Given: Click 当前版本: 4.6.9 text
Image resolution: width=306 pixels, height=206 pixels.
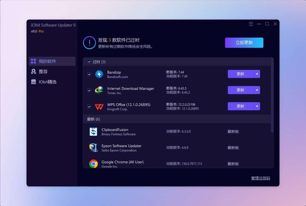Looking at the screenshot, I should [177, 148].
